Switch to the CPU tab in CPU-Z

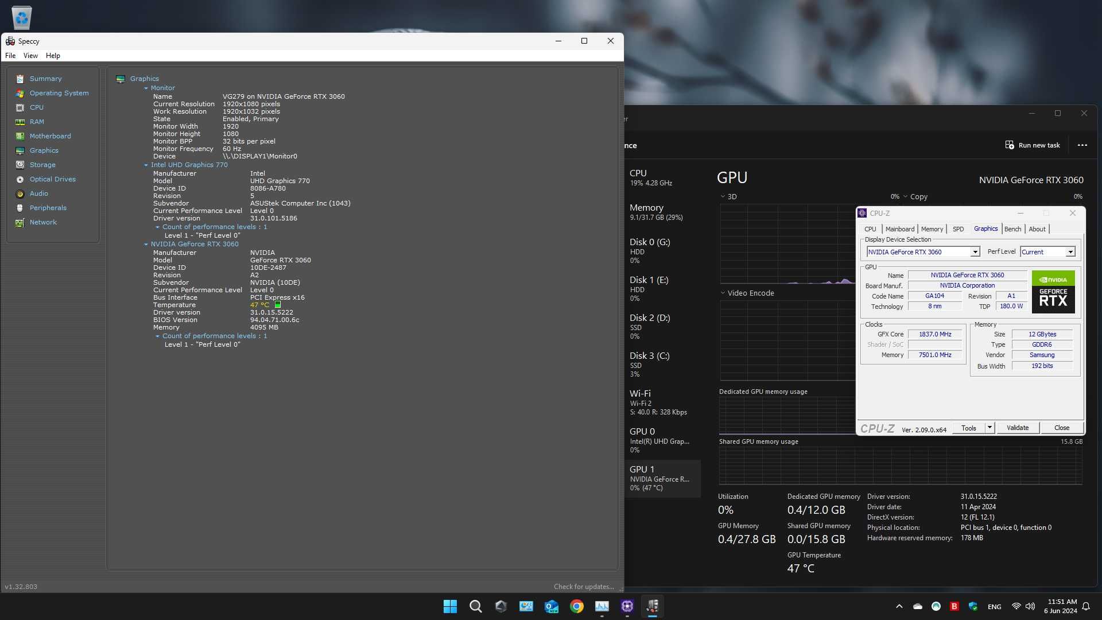tap(870, 229)
